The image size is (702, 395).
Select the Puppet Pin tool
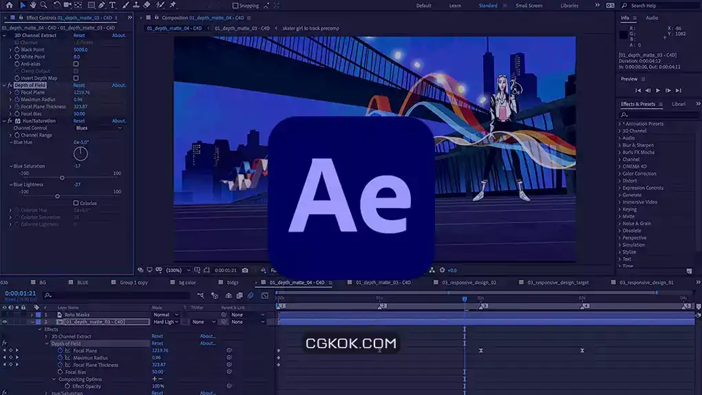tap(172, 5)
